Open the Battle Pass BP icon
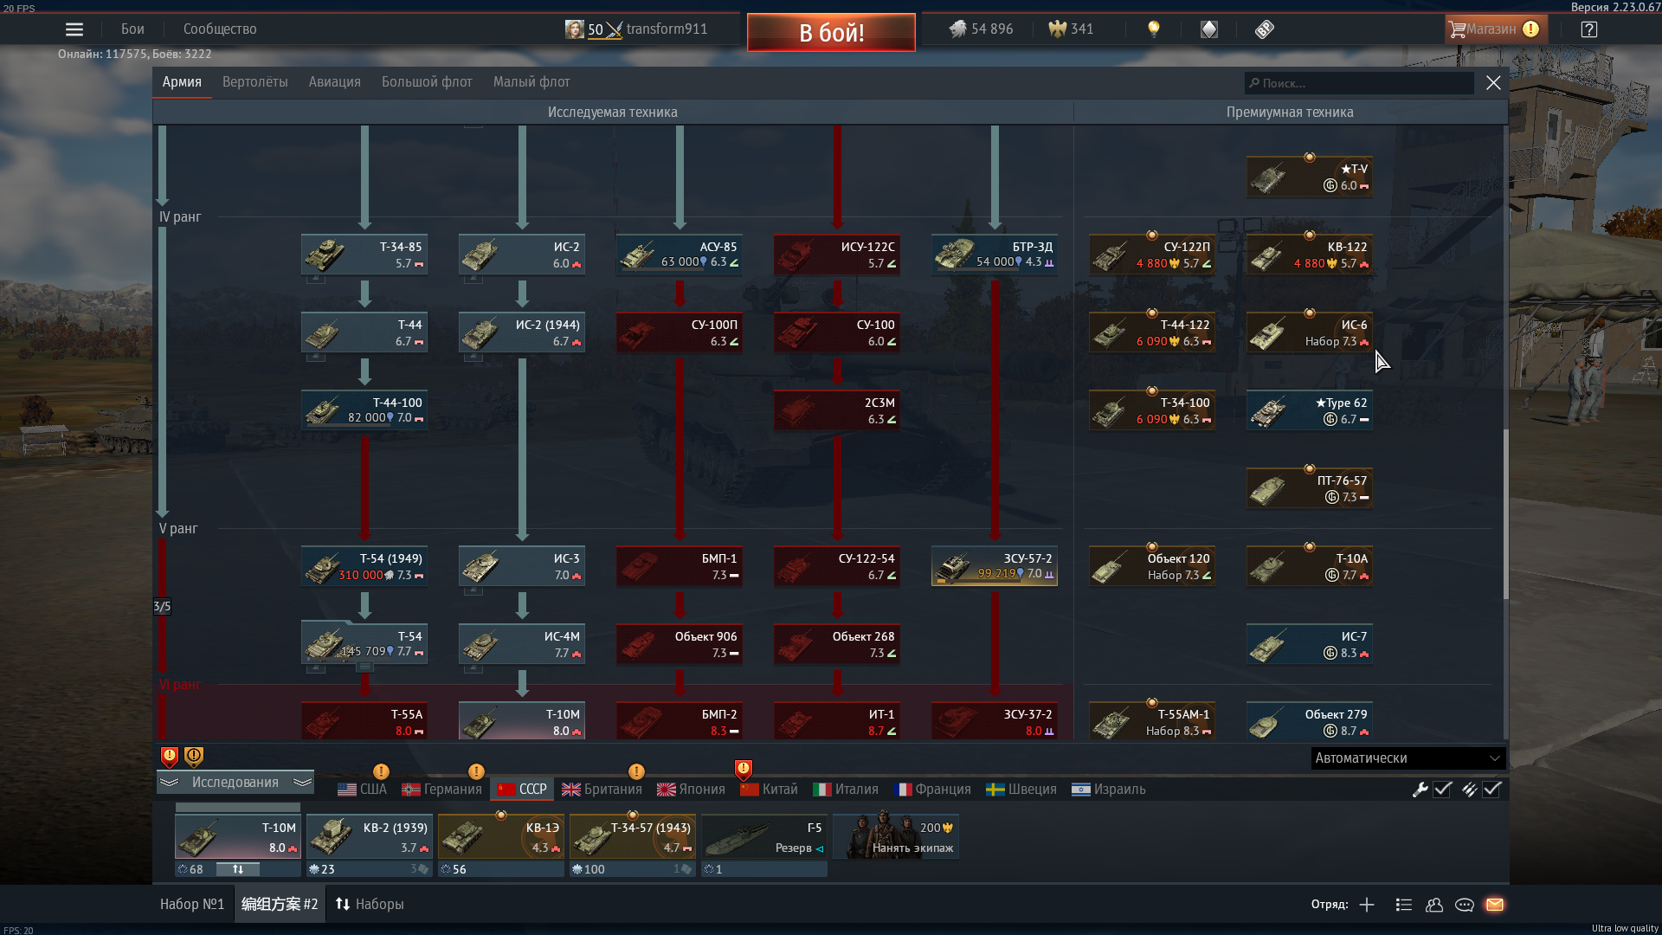This screenshot has height=935, width=1662. coord(1265,29)
